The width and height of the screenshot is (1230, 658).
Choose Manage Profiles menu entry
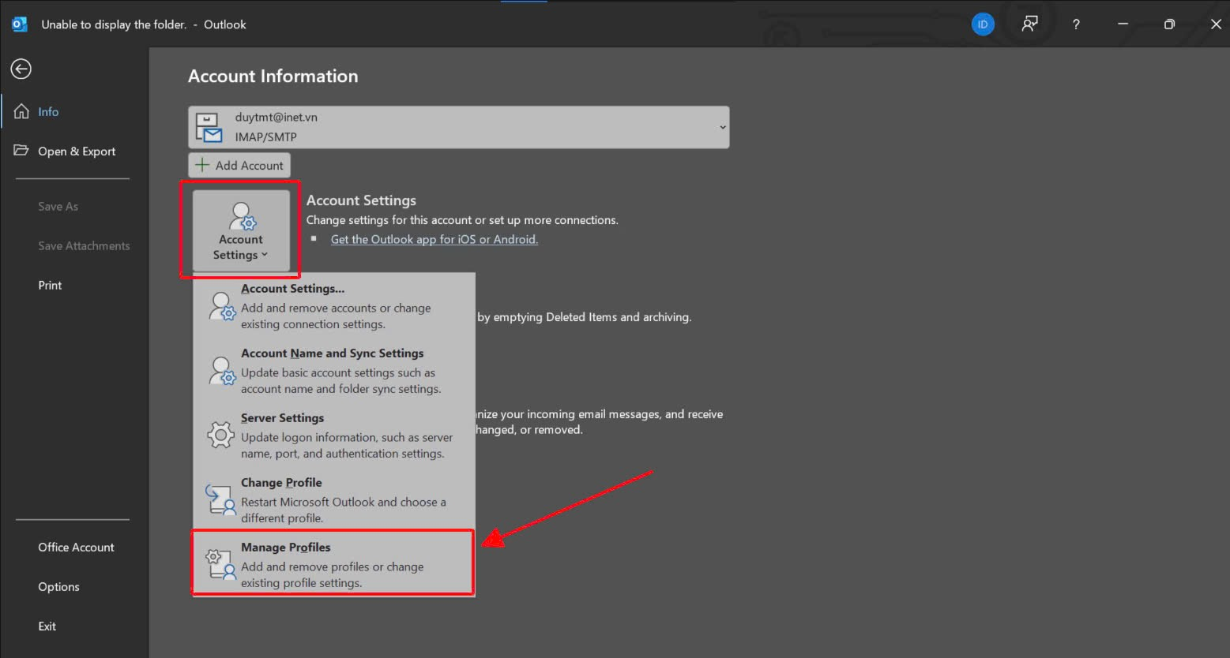(334, 564)
